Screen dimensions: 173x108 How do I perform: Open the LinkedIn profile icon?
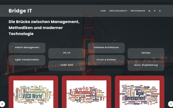point(149,11)
